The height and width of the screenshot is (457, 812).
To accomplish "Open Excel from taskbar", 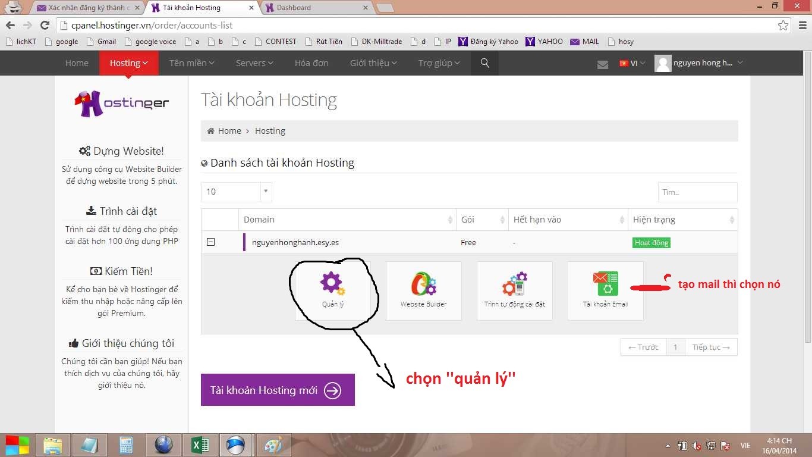I will (200, 445).
